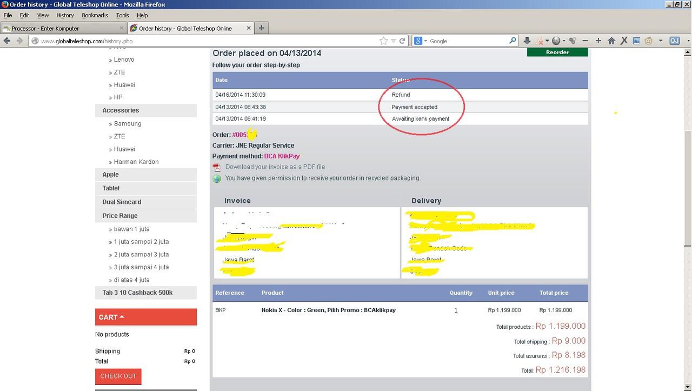Click the gray globe addon icon
The width and height of the screenshot is (692, 391).
coord(556,41)
